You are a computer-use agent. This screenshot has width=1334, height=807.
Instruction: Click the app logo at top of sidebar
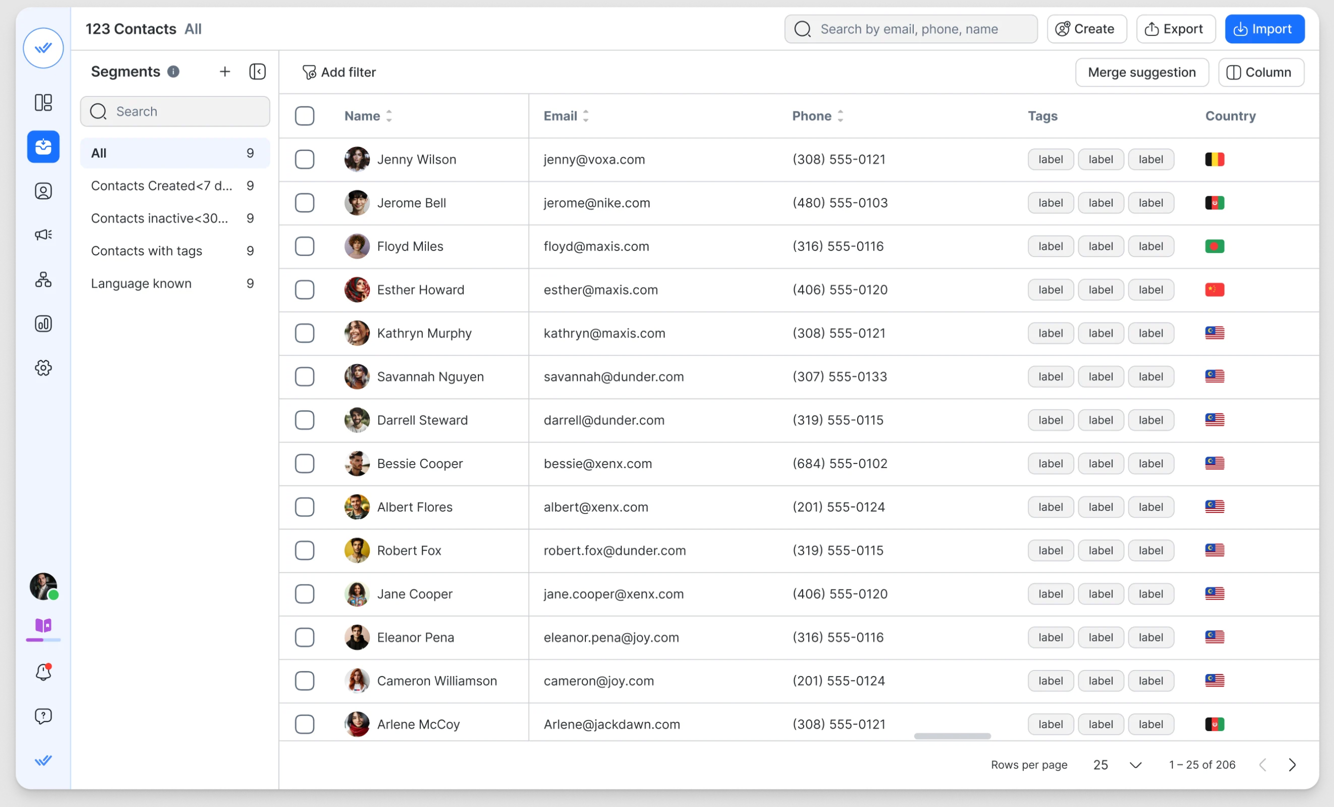44,48
